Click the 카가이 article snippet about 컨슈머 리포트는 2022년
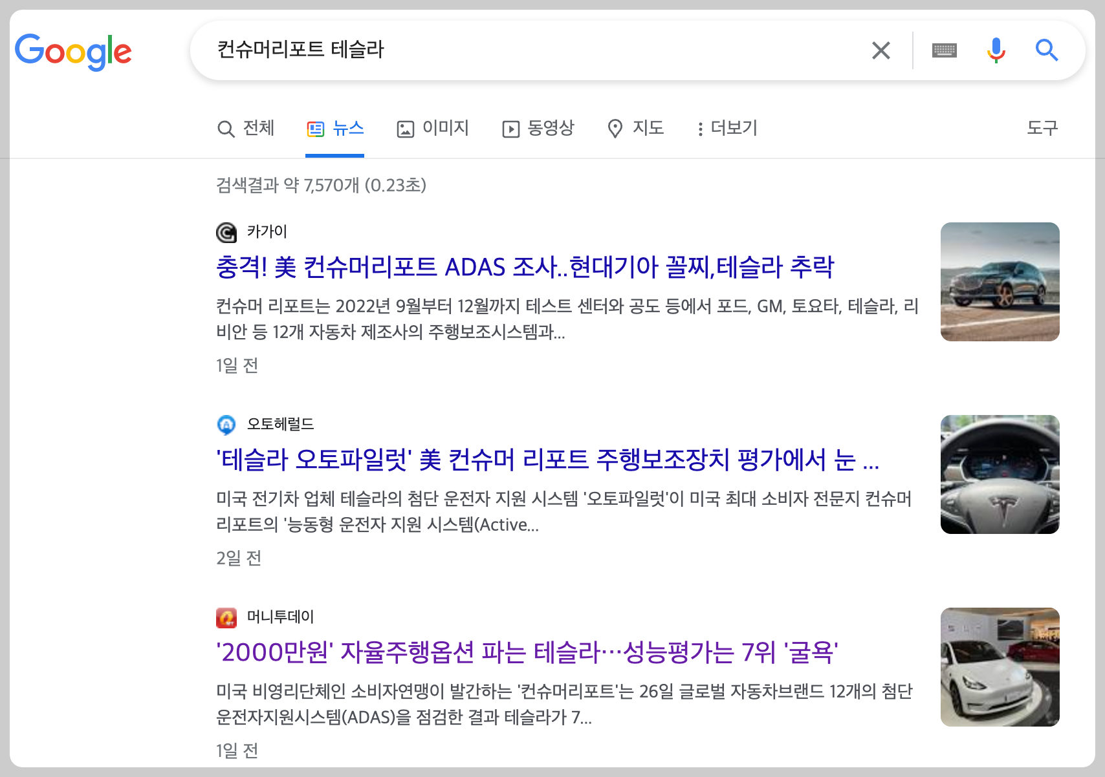Screen dimensions: 1105x777 [x=567, y=319]
